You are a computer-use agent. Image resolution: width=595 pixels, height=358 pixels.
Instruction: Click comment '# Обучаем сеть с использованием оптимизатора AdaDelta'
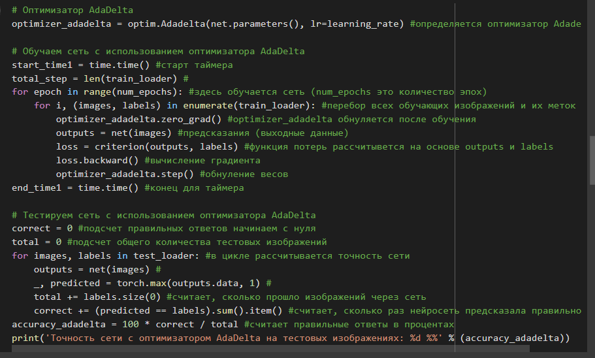click(158, 51)
